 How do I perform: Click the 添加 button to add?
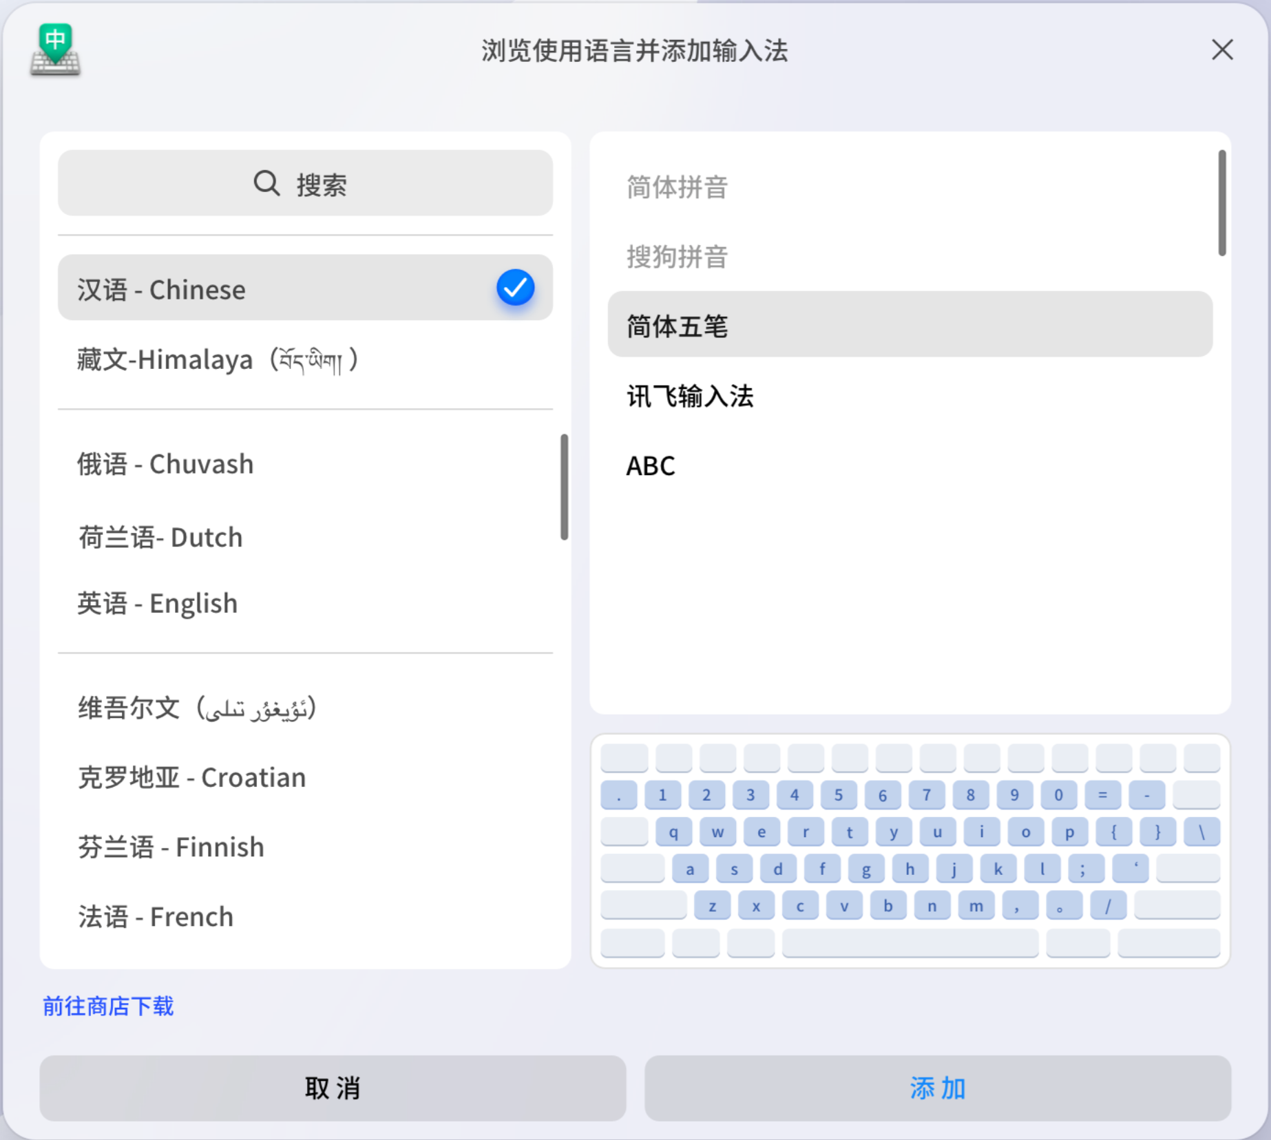937,1088
